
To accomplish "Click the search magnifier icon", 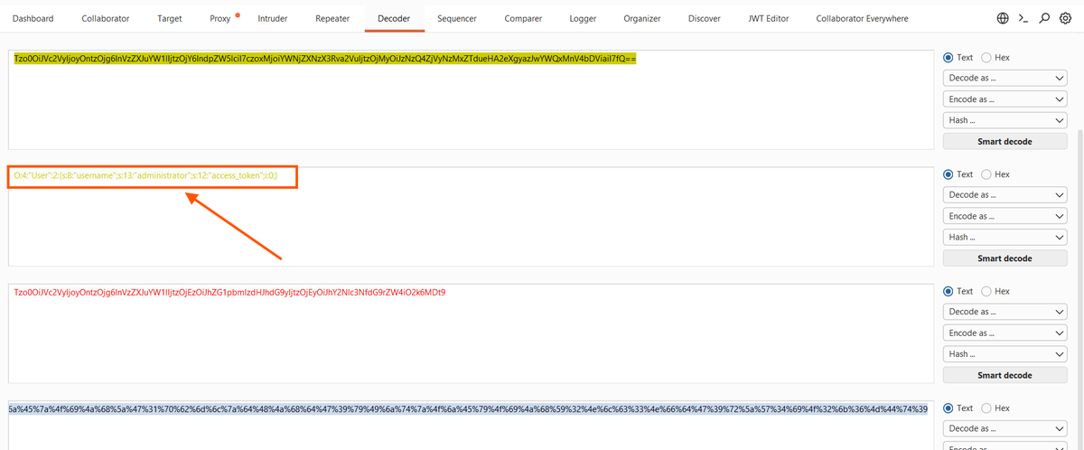I will click(1044, 18).
